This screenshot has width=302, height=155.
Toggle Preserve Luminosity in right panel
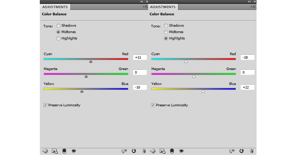tap(153, 105)
